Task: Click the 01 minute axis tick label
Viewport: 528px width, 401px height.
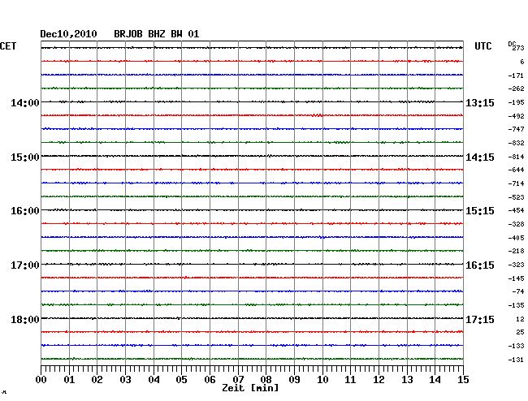Action: [69, 379]
